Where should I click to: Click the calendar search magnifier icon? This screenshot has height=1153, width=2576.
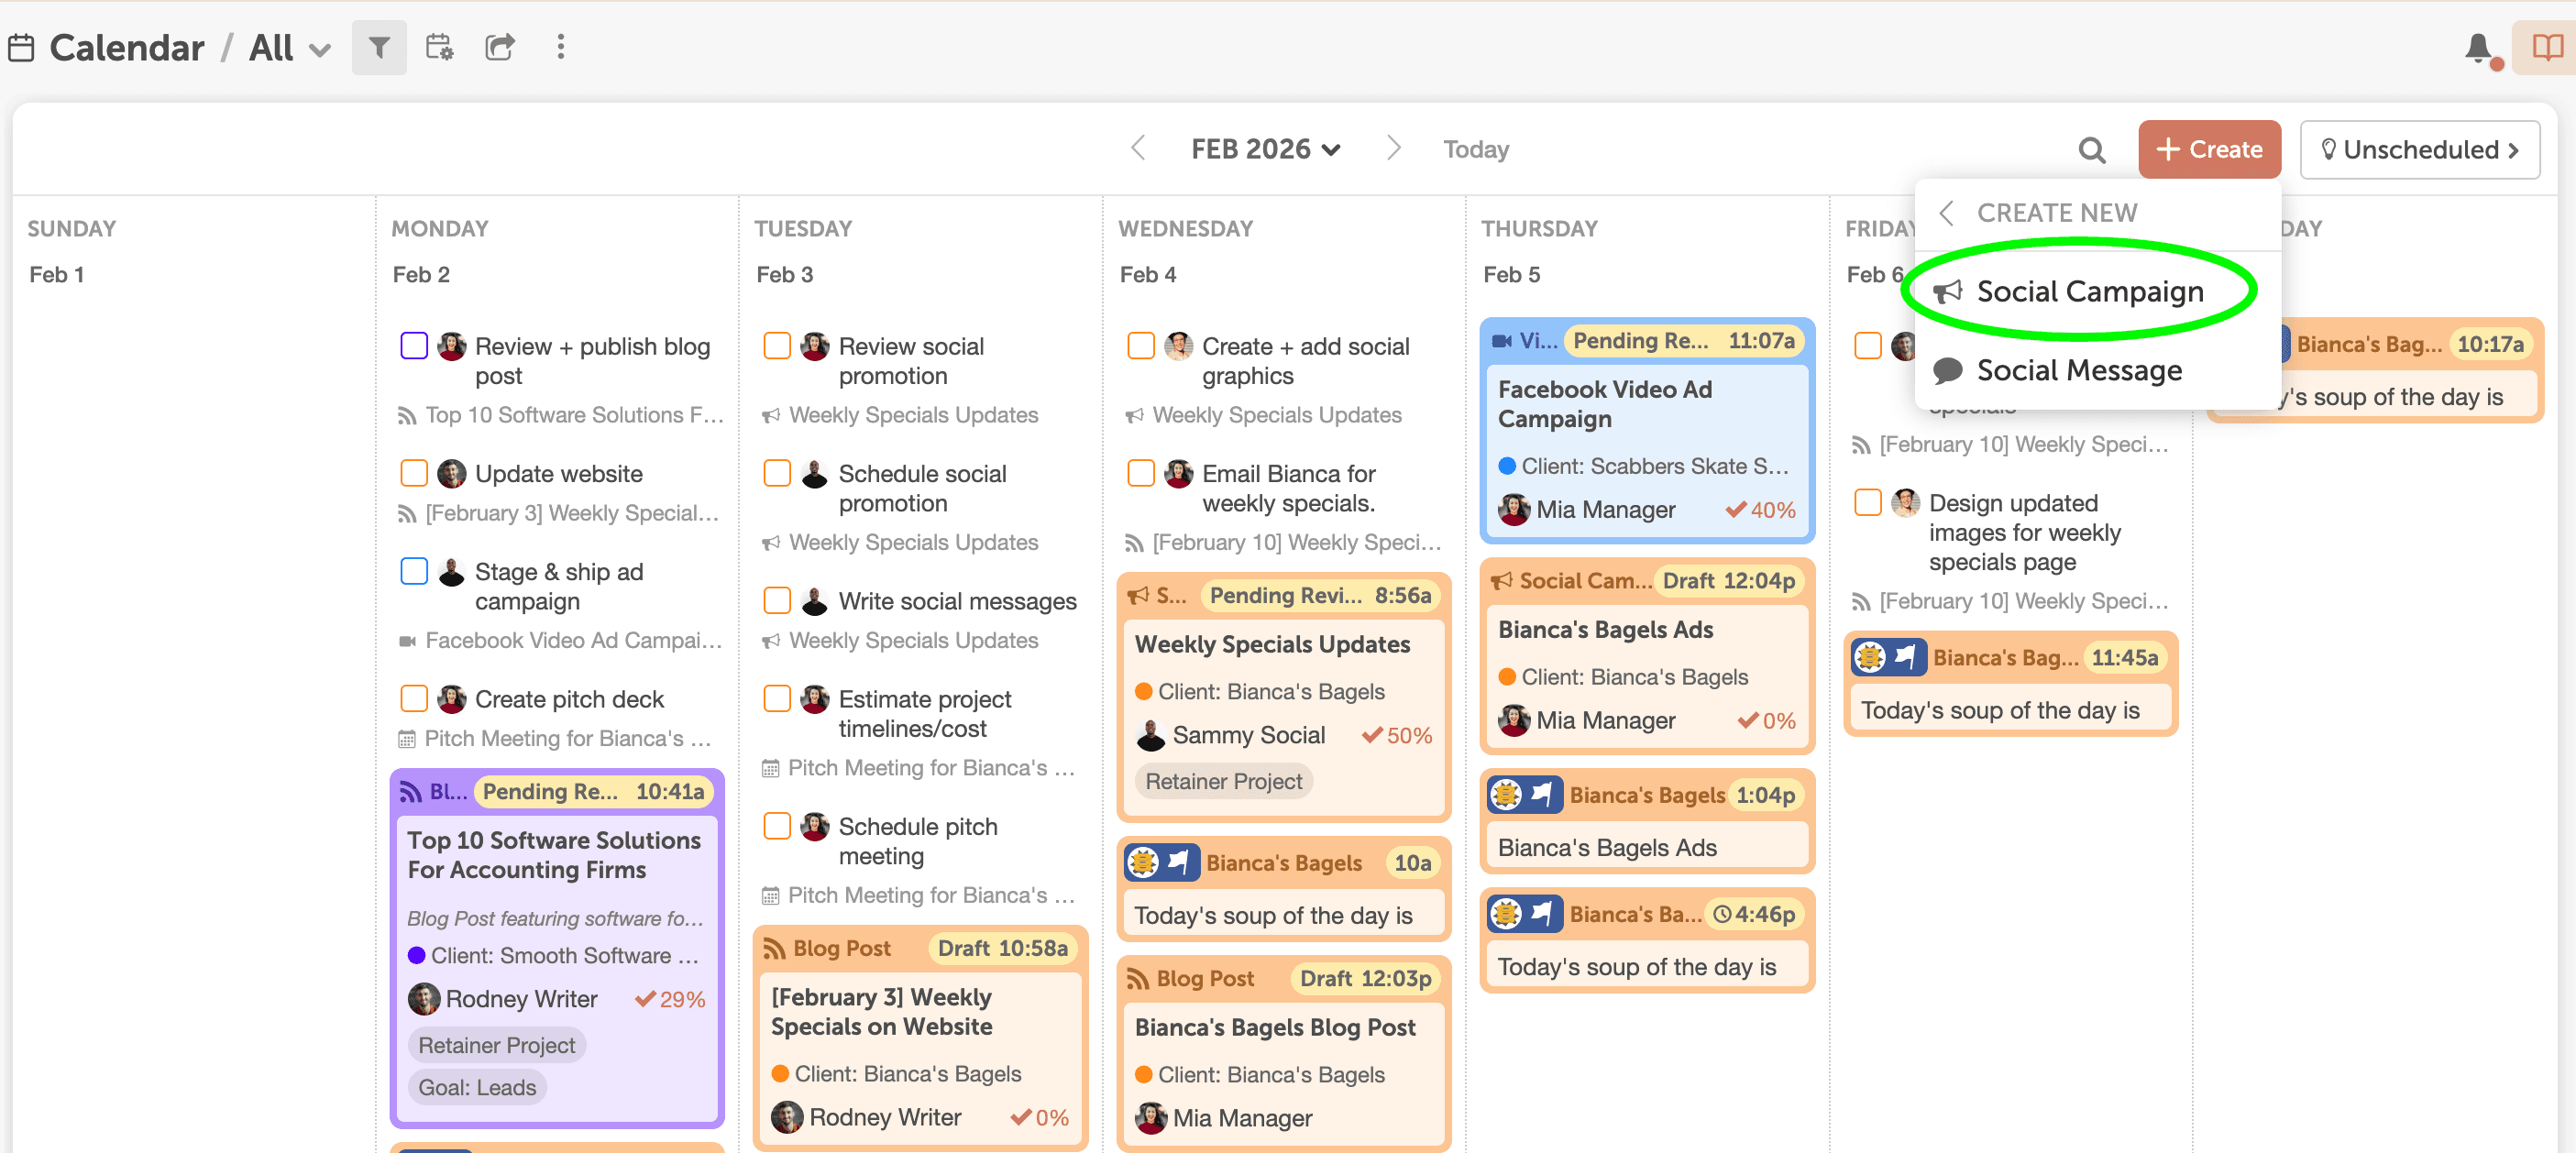2091,150
